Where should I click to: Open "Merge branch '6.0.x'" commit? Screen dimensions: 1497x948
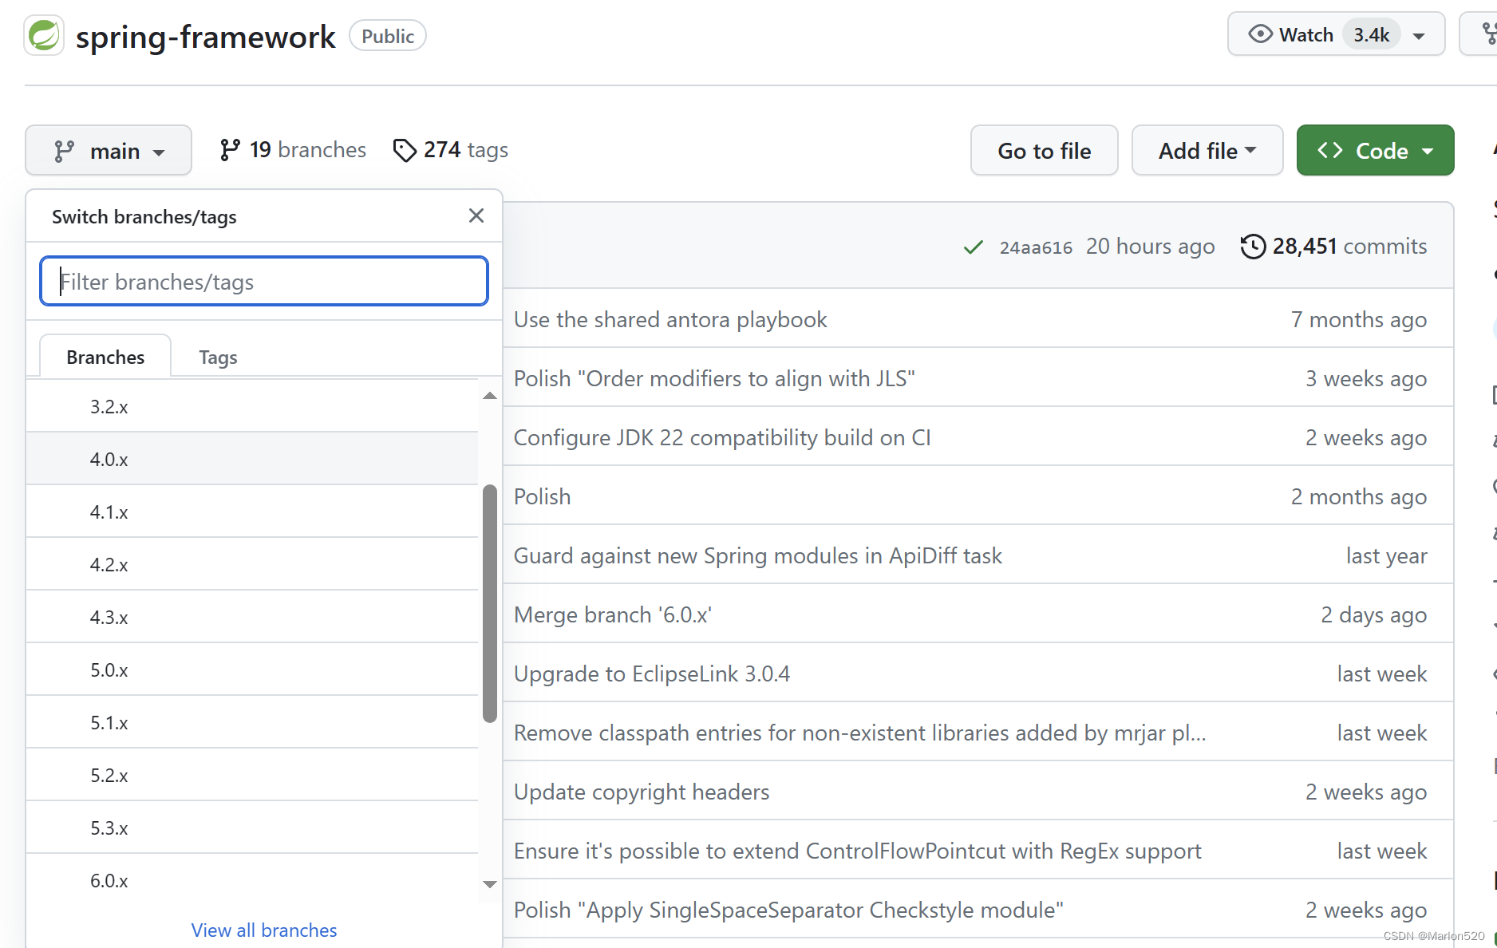pyautogui.click(x=612, y=614)
